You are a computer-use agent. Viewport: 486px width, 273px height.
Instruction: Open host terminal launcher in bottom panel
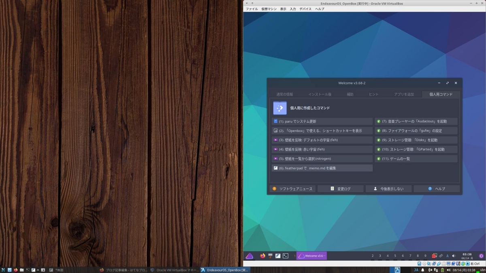coord(28,270)
